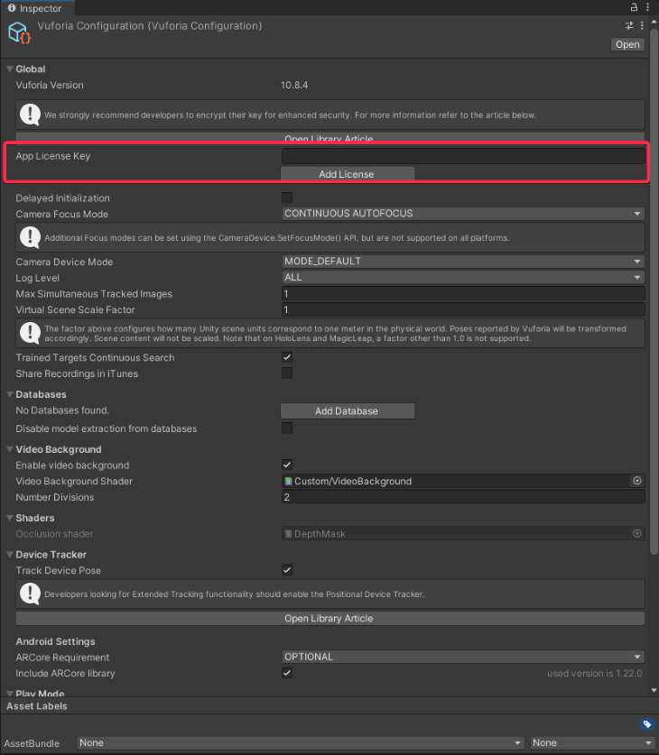Image resolution: width=659 pixels, height=755 pixels.
Task: Toggle Disable model extraction from databases
Action: (x=287, y=428)
